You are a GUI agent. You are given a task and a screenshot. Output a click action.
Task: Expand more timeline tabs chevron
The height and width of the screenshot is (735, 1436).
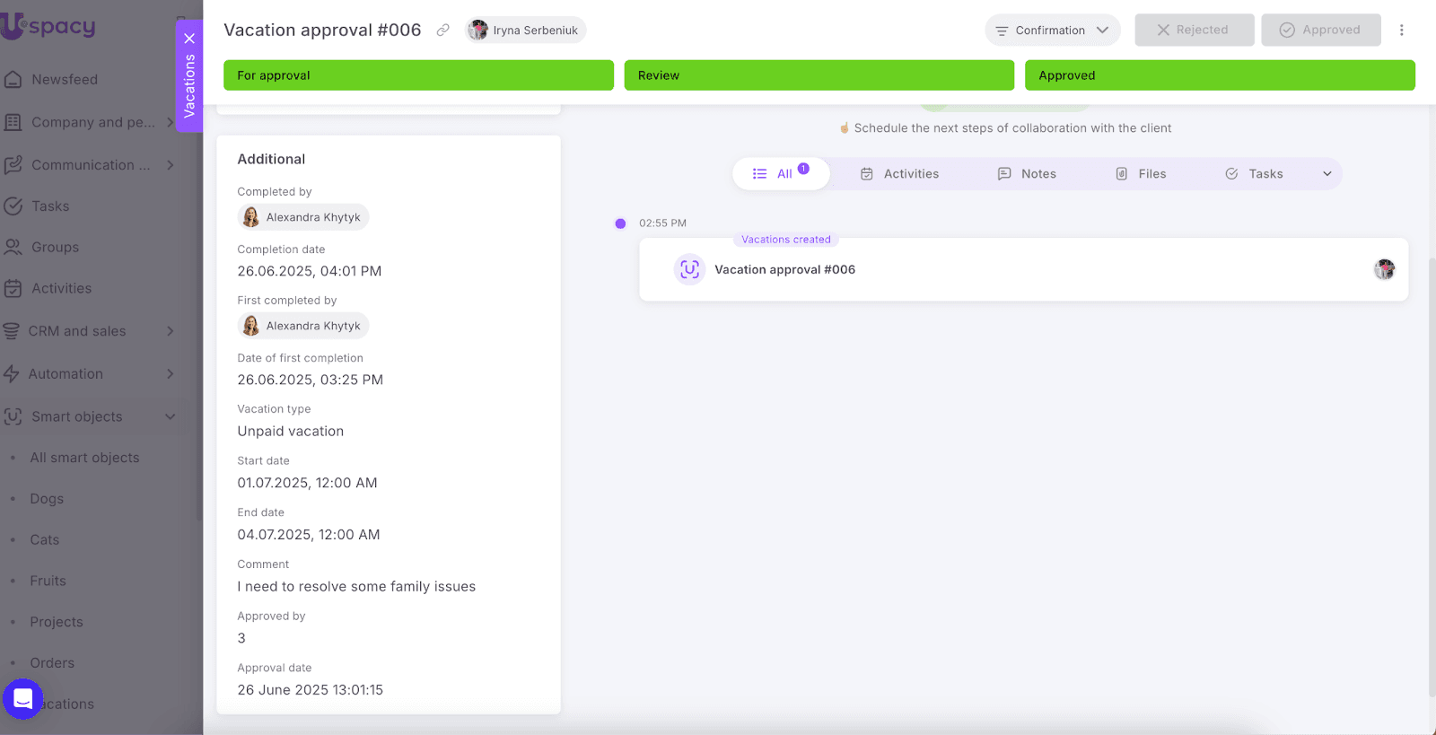[x=1327, y=174]
